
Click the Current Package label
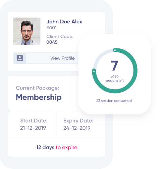38,88
